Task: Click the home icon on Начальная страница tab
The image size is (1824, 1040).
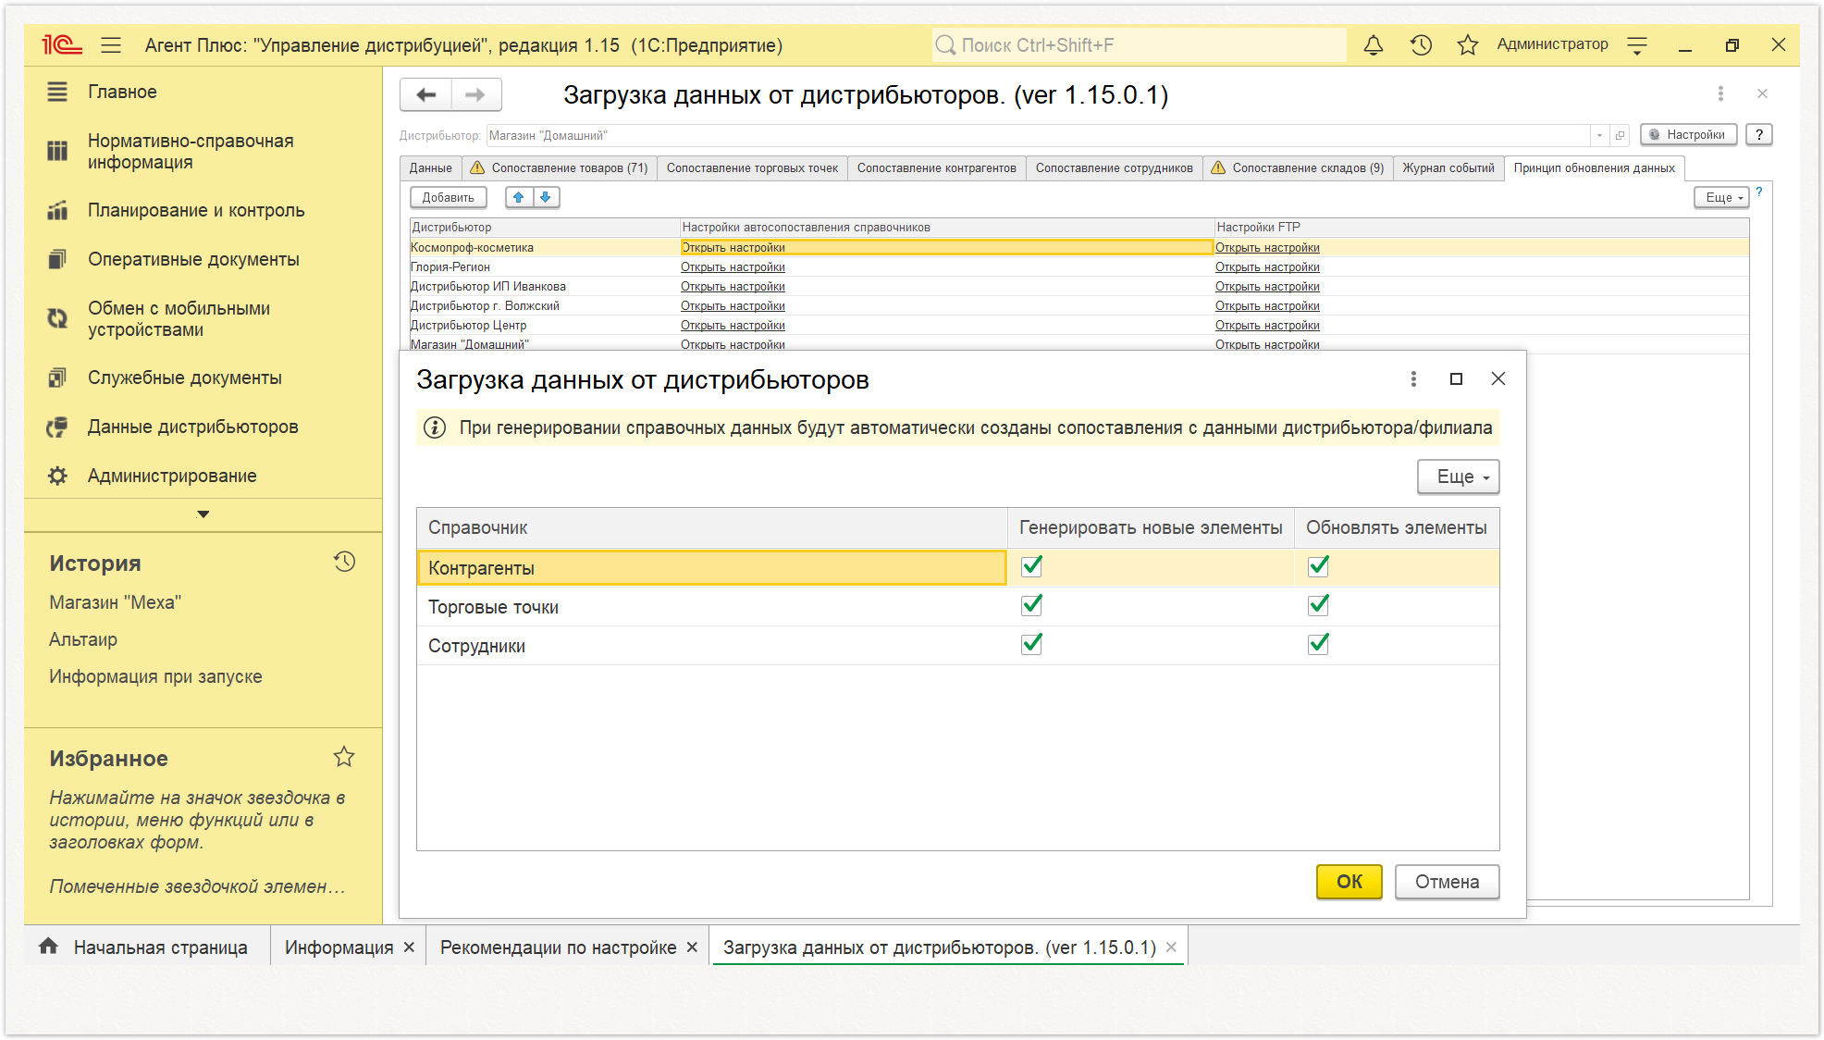Action: (48, 946)
